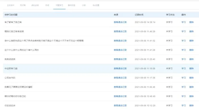Click the 学习状态 column header
The height and width of the screenshot is (109, 199).
point(170,15)
